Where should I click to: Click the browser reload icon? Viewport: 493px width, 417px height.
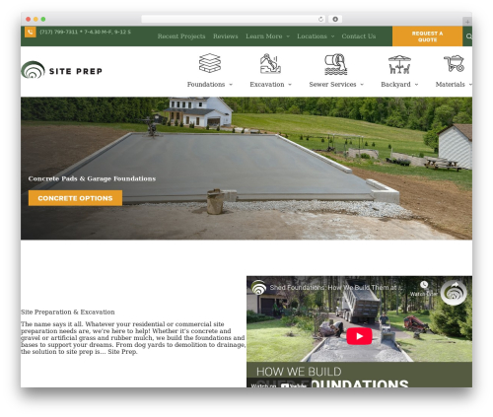320,19
